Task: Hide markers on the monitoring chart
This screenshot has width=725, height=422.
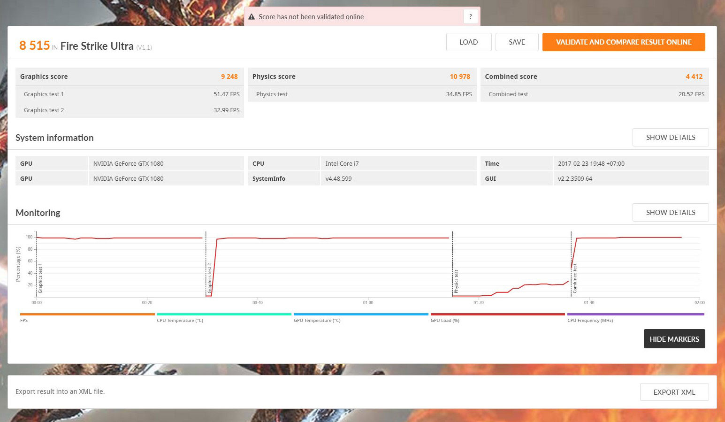Action: (674, 339)
